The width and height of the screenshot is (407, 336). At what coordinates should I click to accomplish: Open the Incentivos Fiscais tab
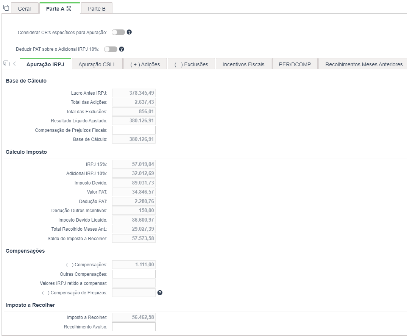coord(243,64)
